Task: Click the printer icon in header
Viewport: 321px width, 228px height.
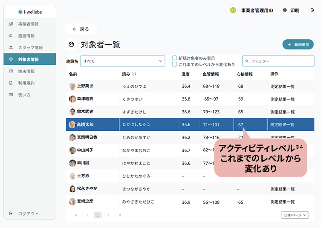Action: tap(285, 10)
